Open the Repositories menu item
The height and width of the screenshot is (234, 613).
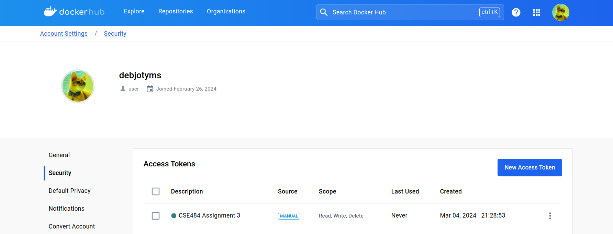pyautogui.click(x=176, y=11)
